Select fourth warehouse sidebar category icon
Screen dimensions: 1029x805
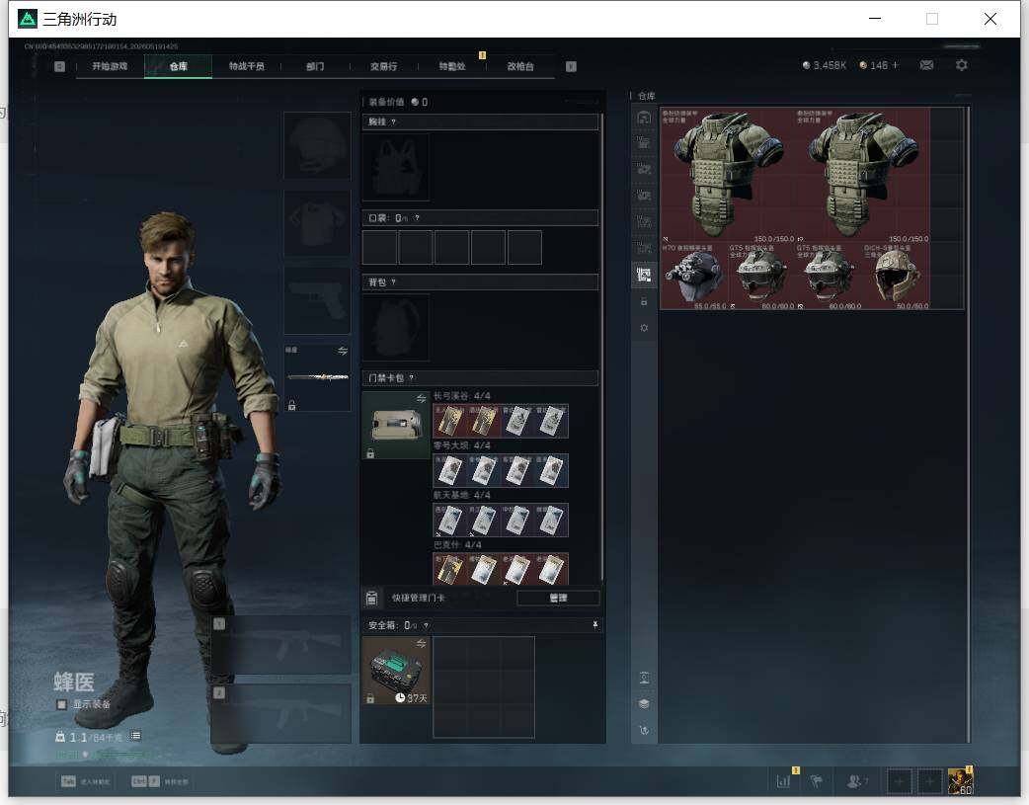click(644, 196)
